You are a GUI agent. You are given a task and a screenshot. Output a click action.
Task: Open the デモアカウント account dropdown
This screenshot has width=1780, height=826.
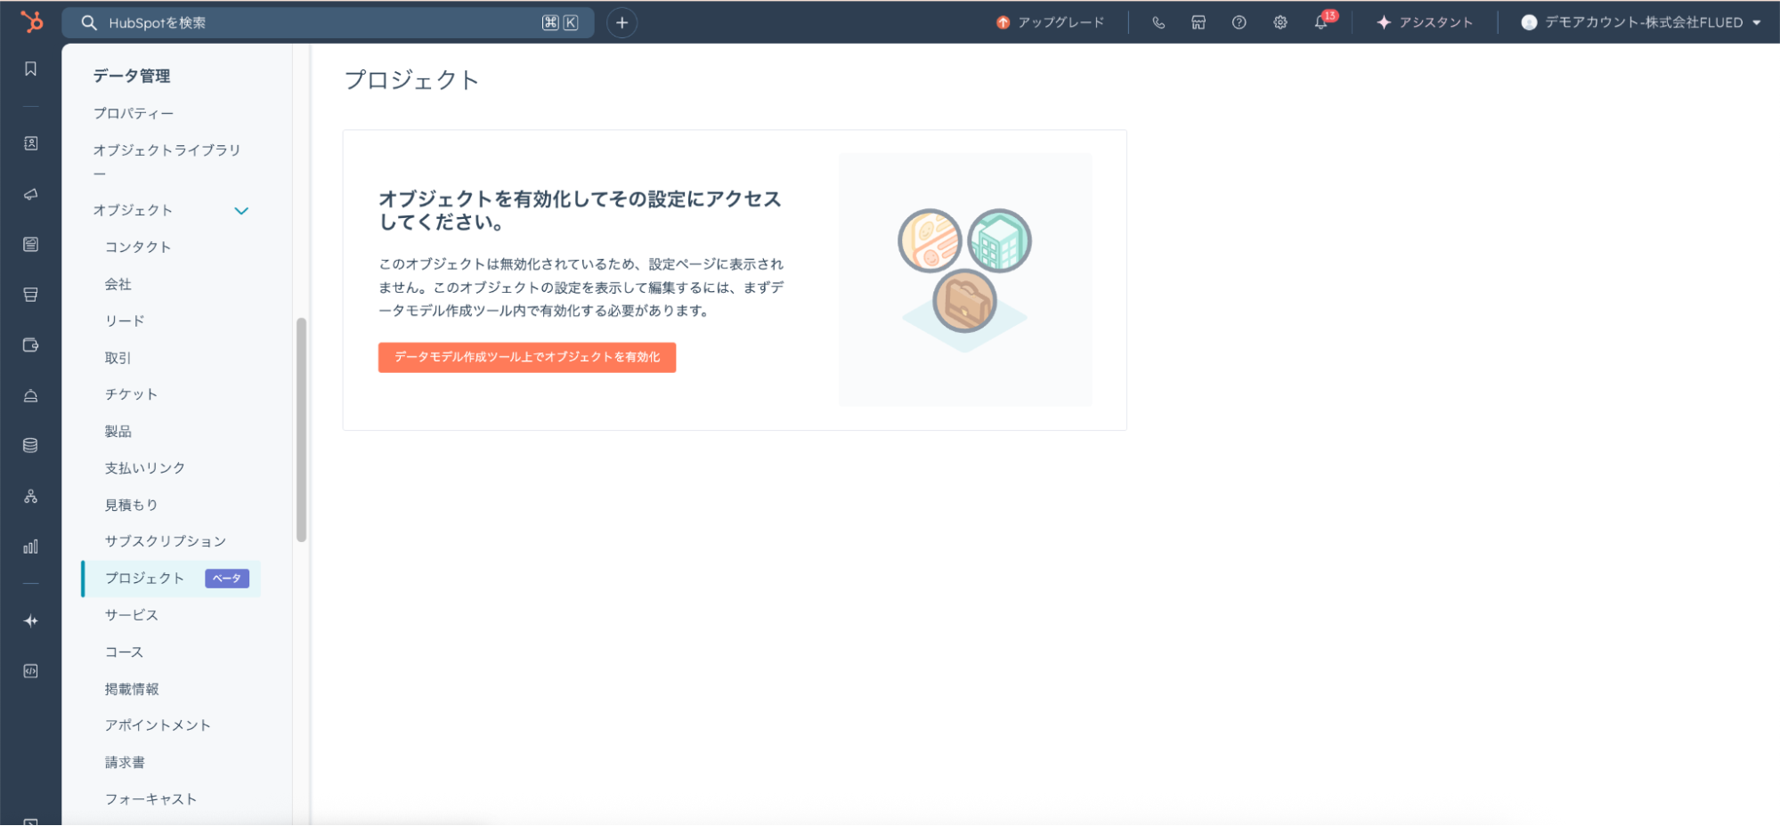coord(1640,22)
